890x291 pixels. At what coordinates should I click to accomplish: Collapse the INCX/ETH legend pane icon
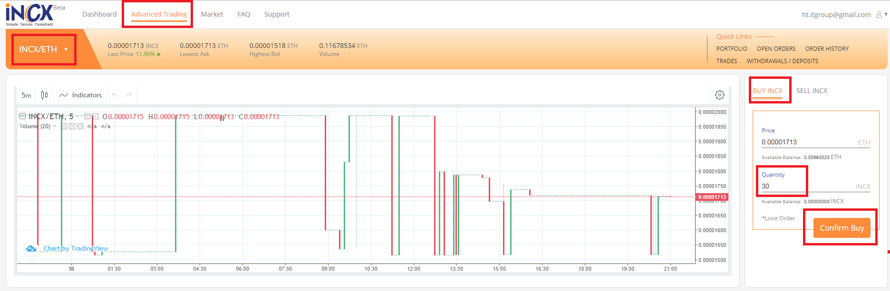coord(22,116)
